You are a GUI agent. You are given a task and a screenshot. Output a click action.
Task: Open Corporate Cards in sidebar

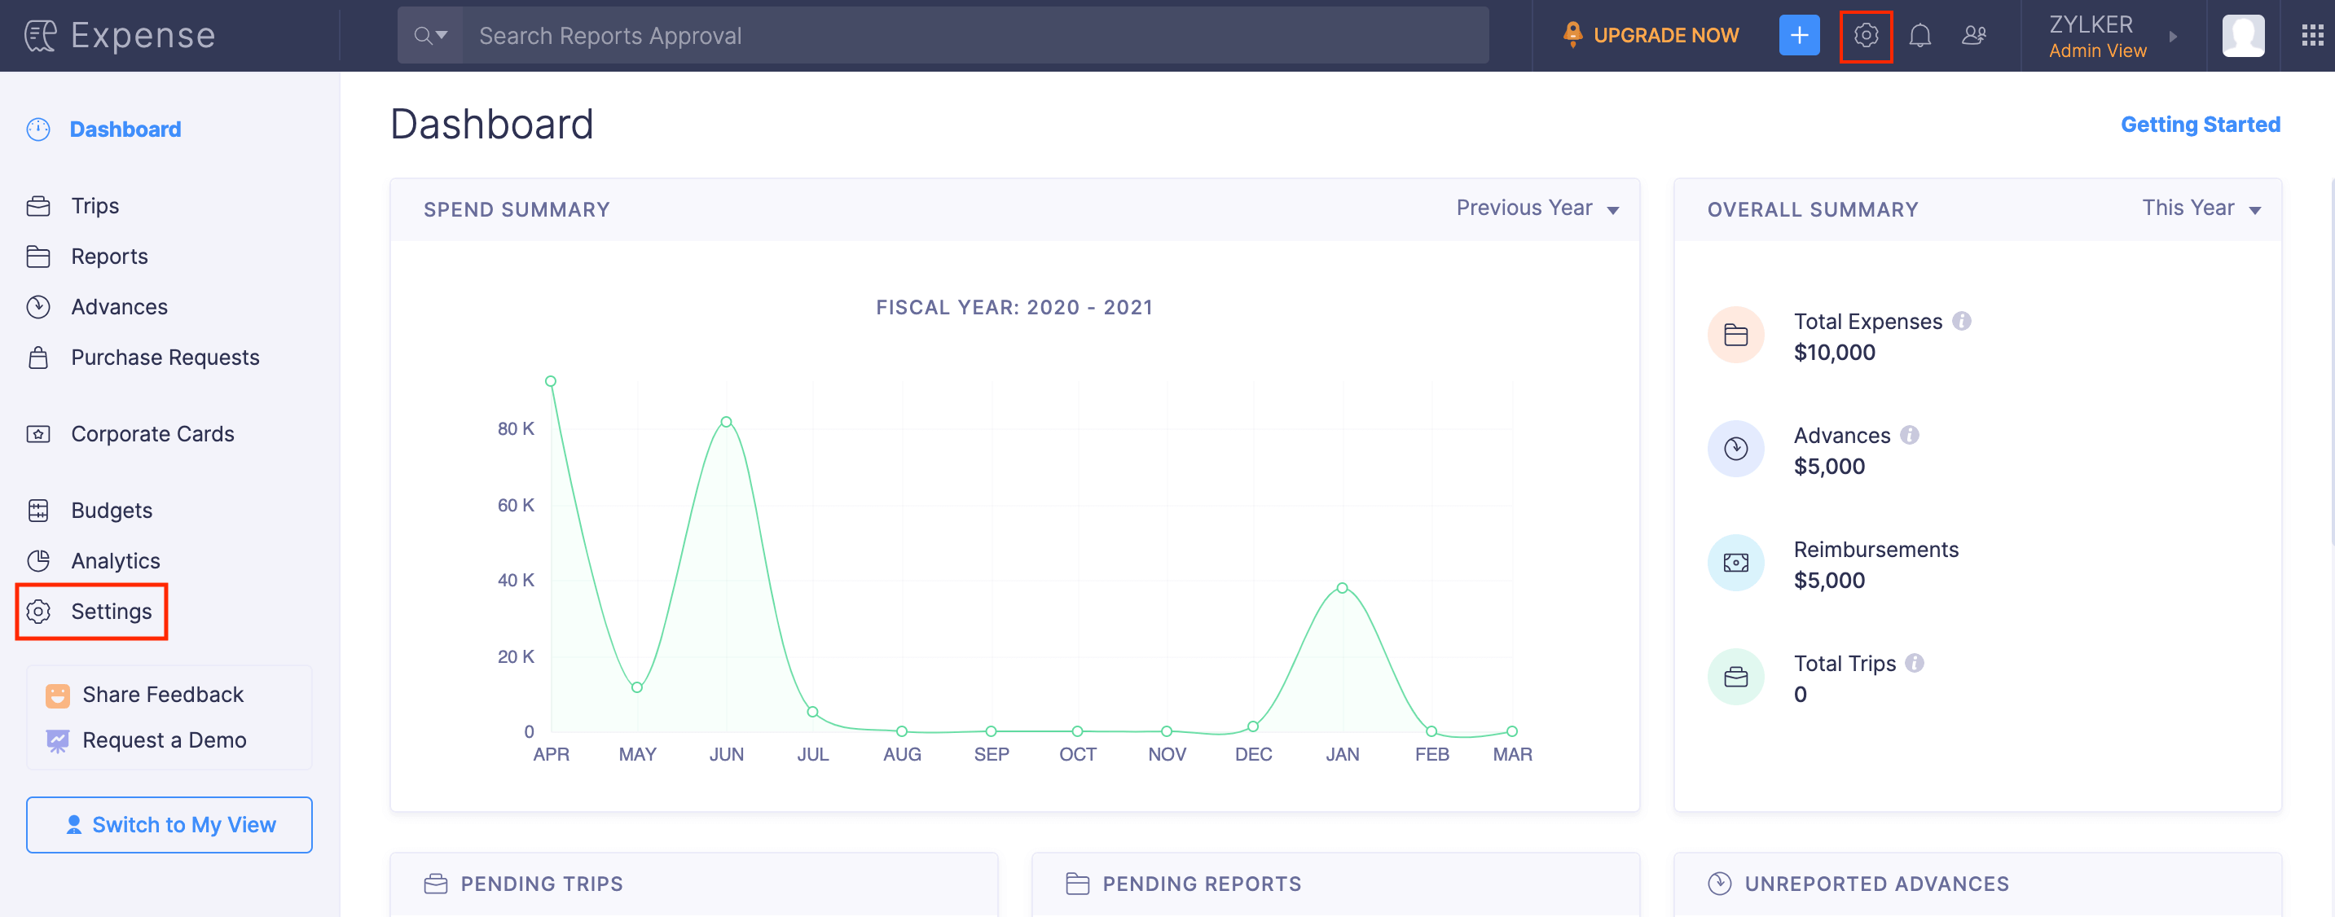coord(152,434)
